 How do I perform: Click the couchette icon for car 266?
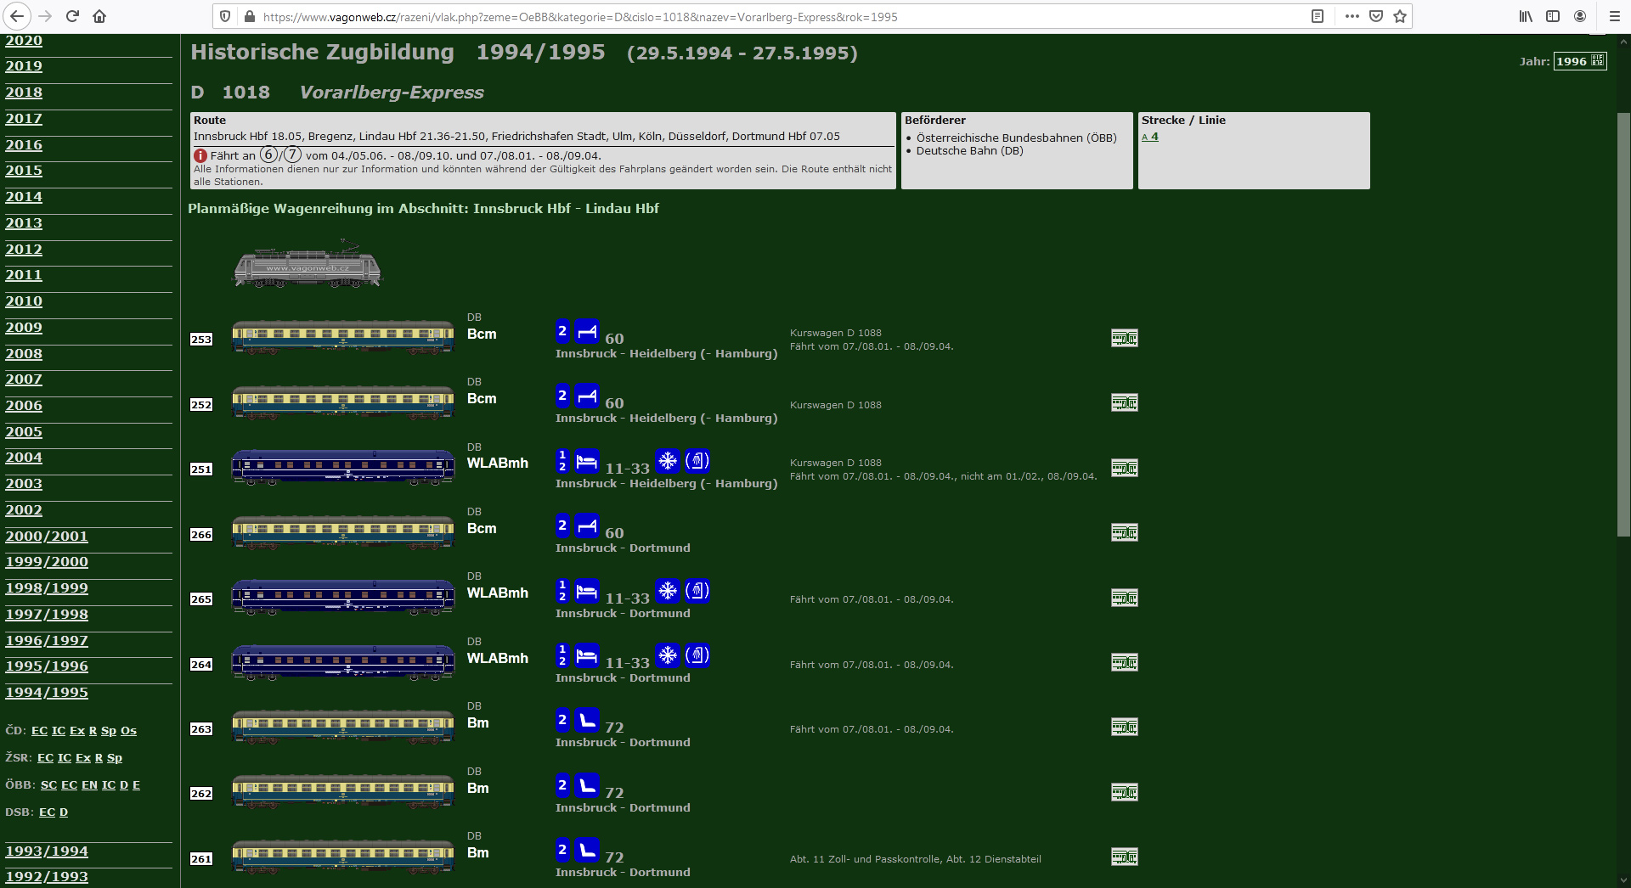(586, 526)
